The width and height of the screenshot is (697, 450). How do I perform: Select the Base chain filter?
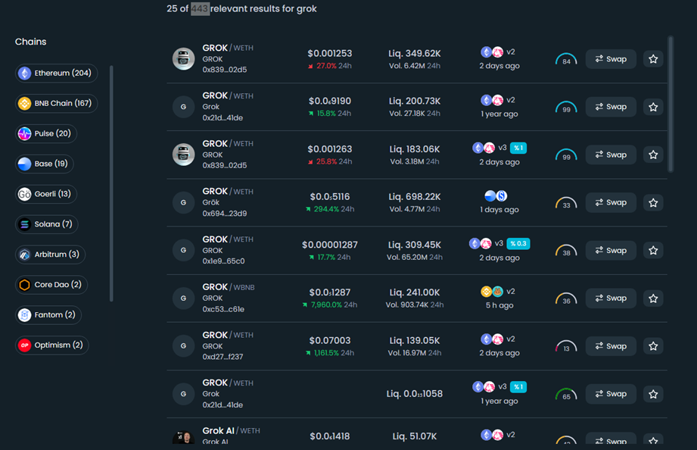click(x=45, y=164)
